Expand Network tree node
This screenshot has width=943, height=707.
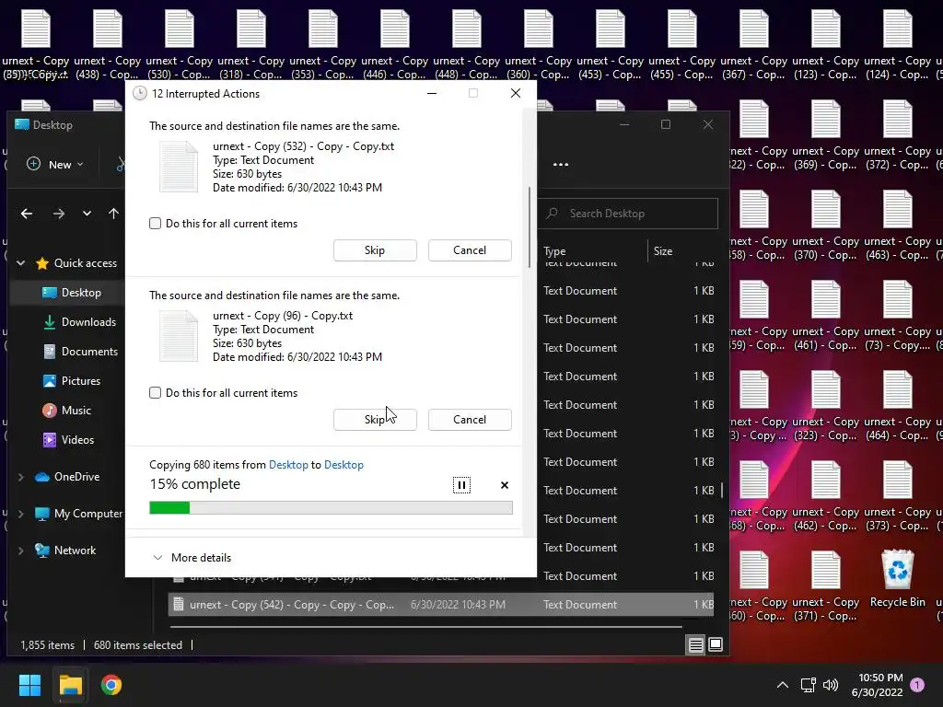point(20,551)
